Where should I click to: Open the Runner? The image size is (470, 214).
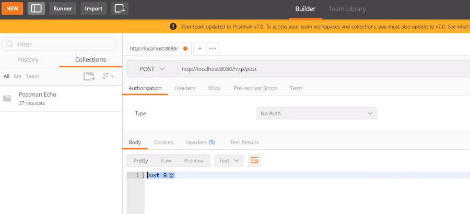click(63, 9)
